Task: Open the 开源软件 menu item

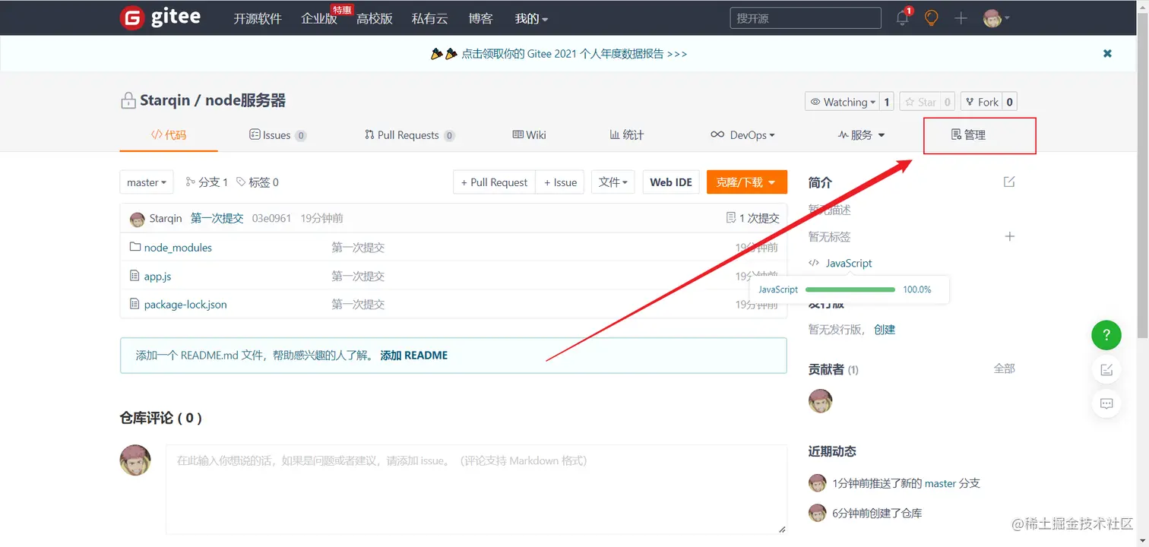Action: point(258,17)
